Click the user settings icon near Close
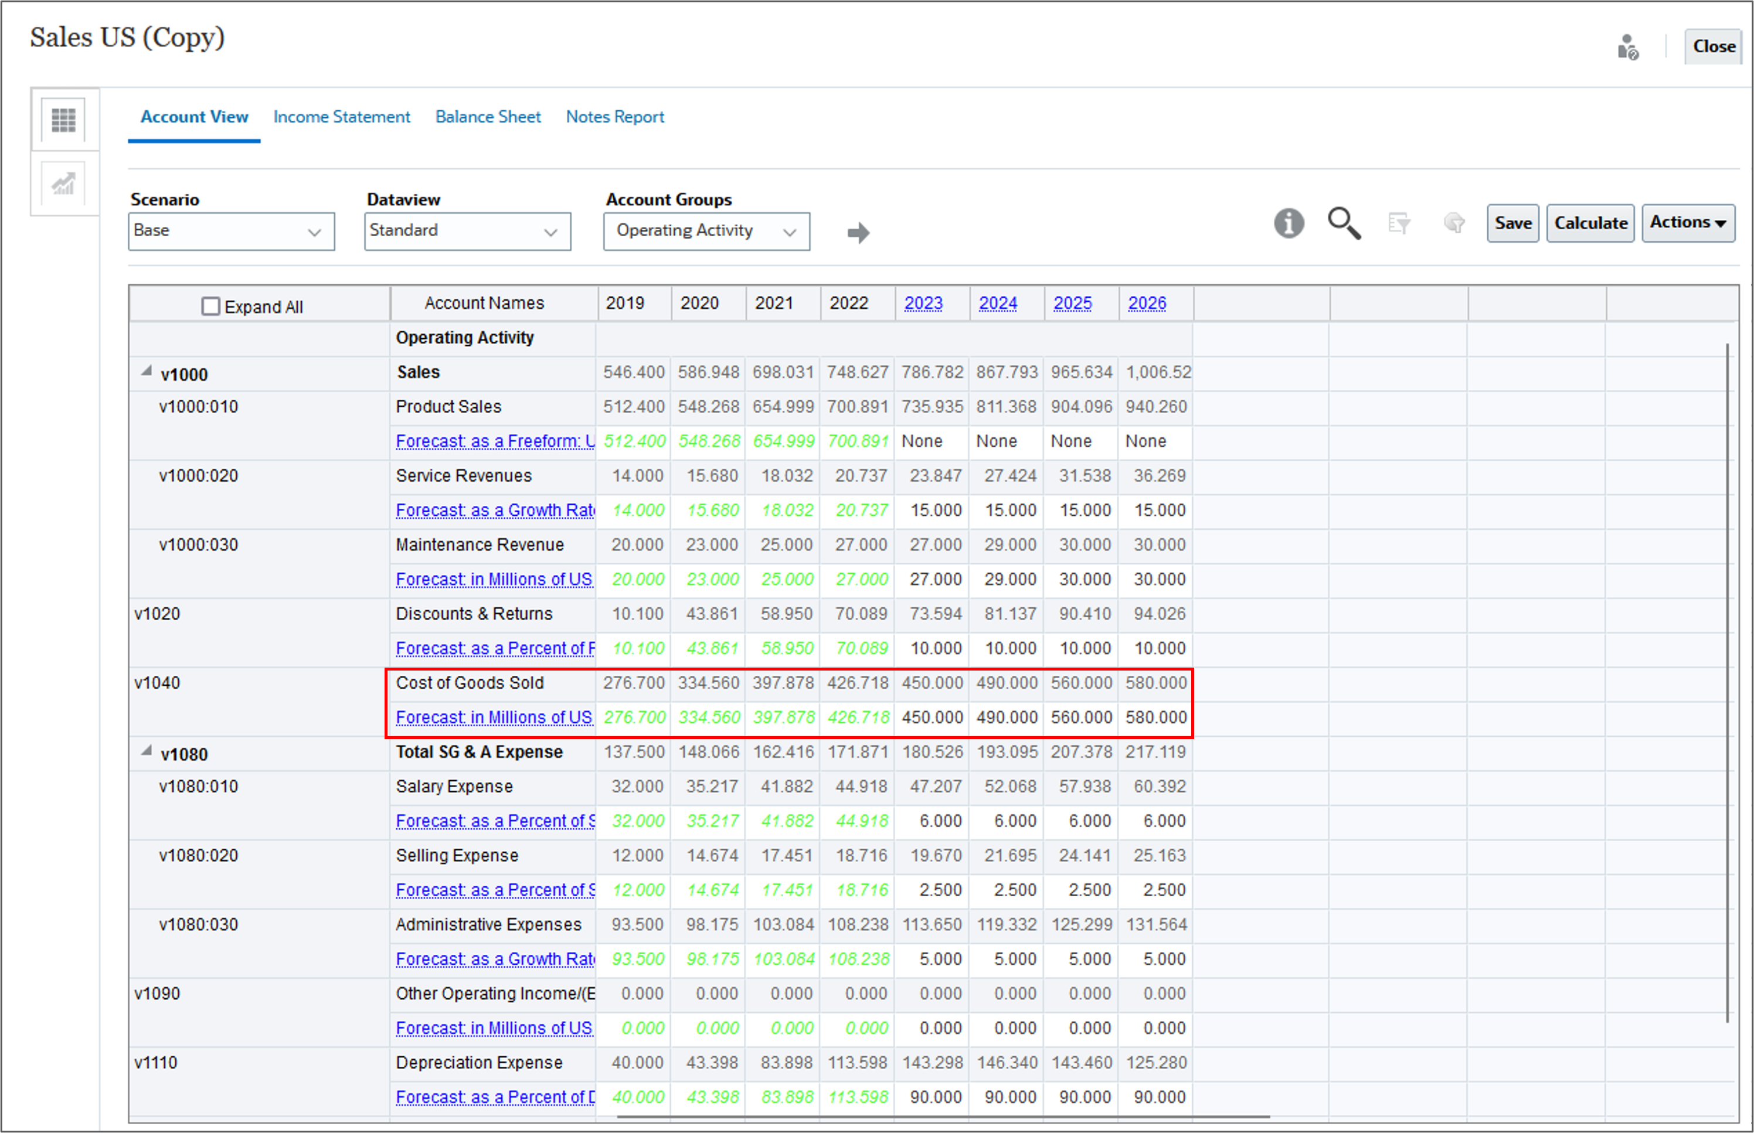The image size is (1754, 1133). (x=1627, y=48)
